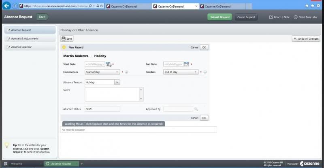Click the info icon beside Commences
The height and width of the screenshot is (168, 324).
click(x=126, y=72)
